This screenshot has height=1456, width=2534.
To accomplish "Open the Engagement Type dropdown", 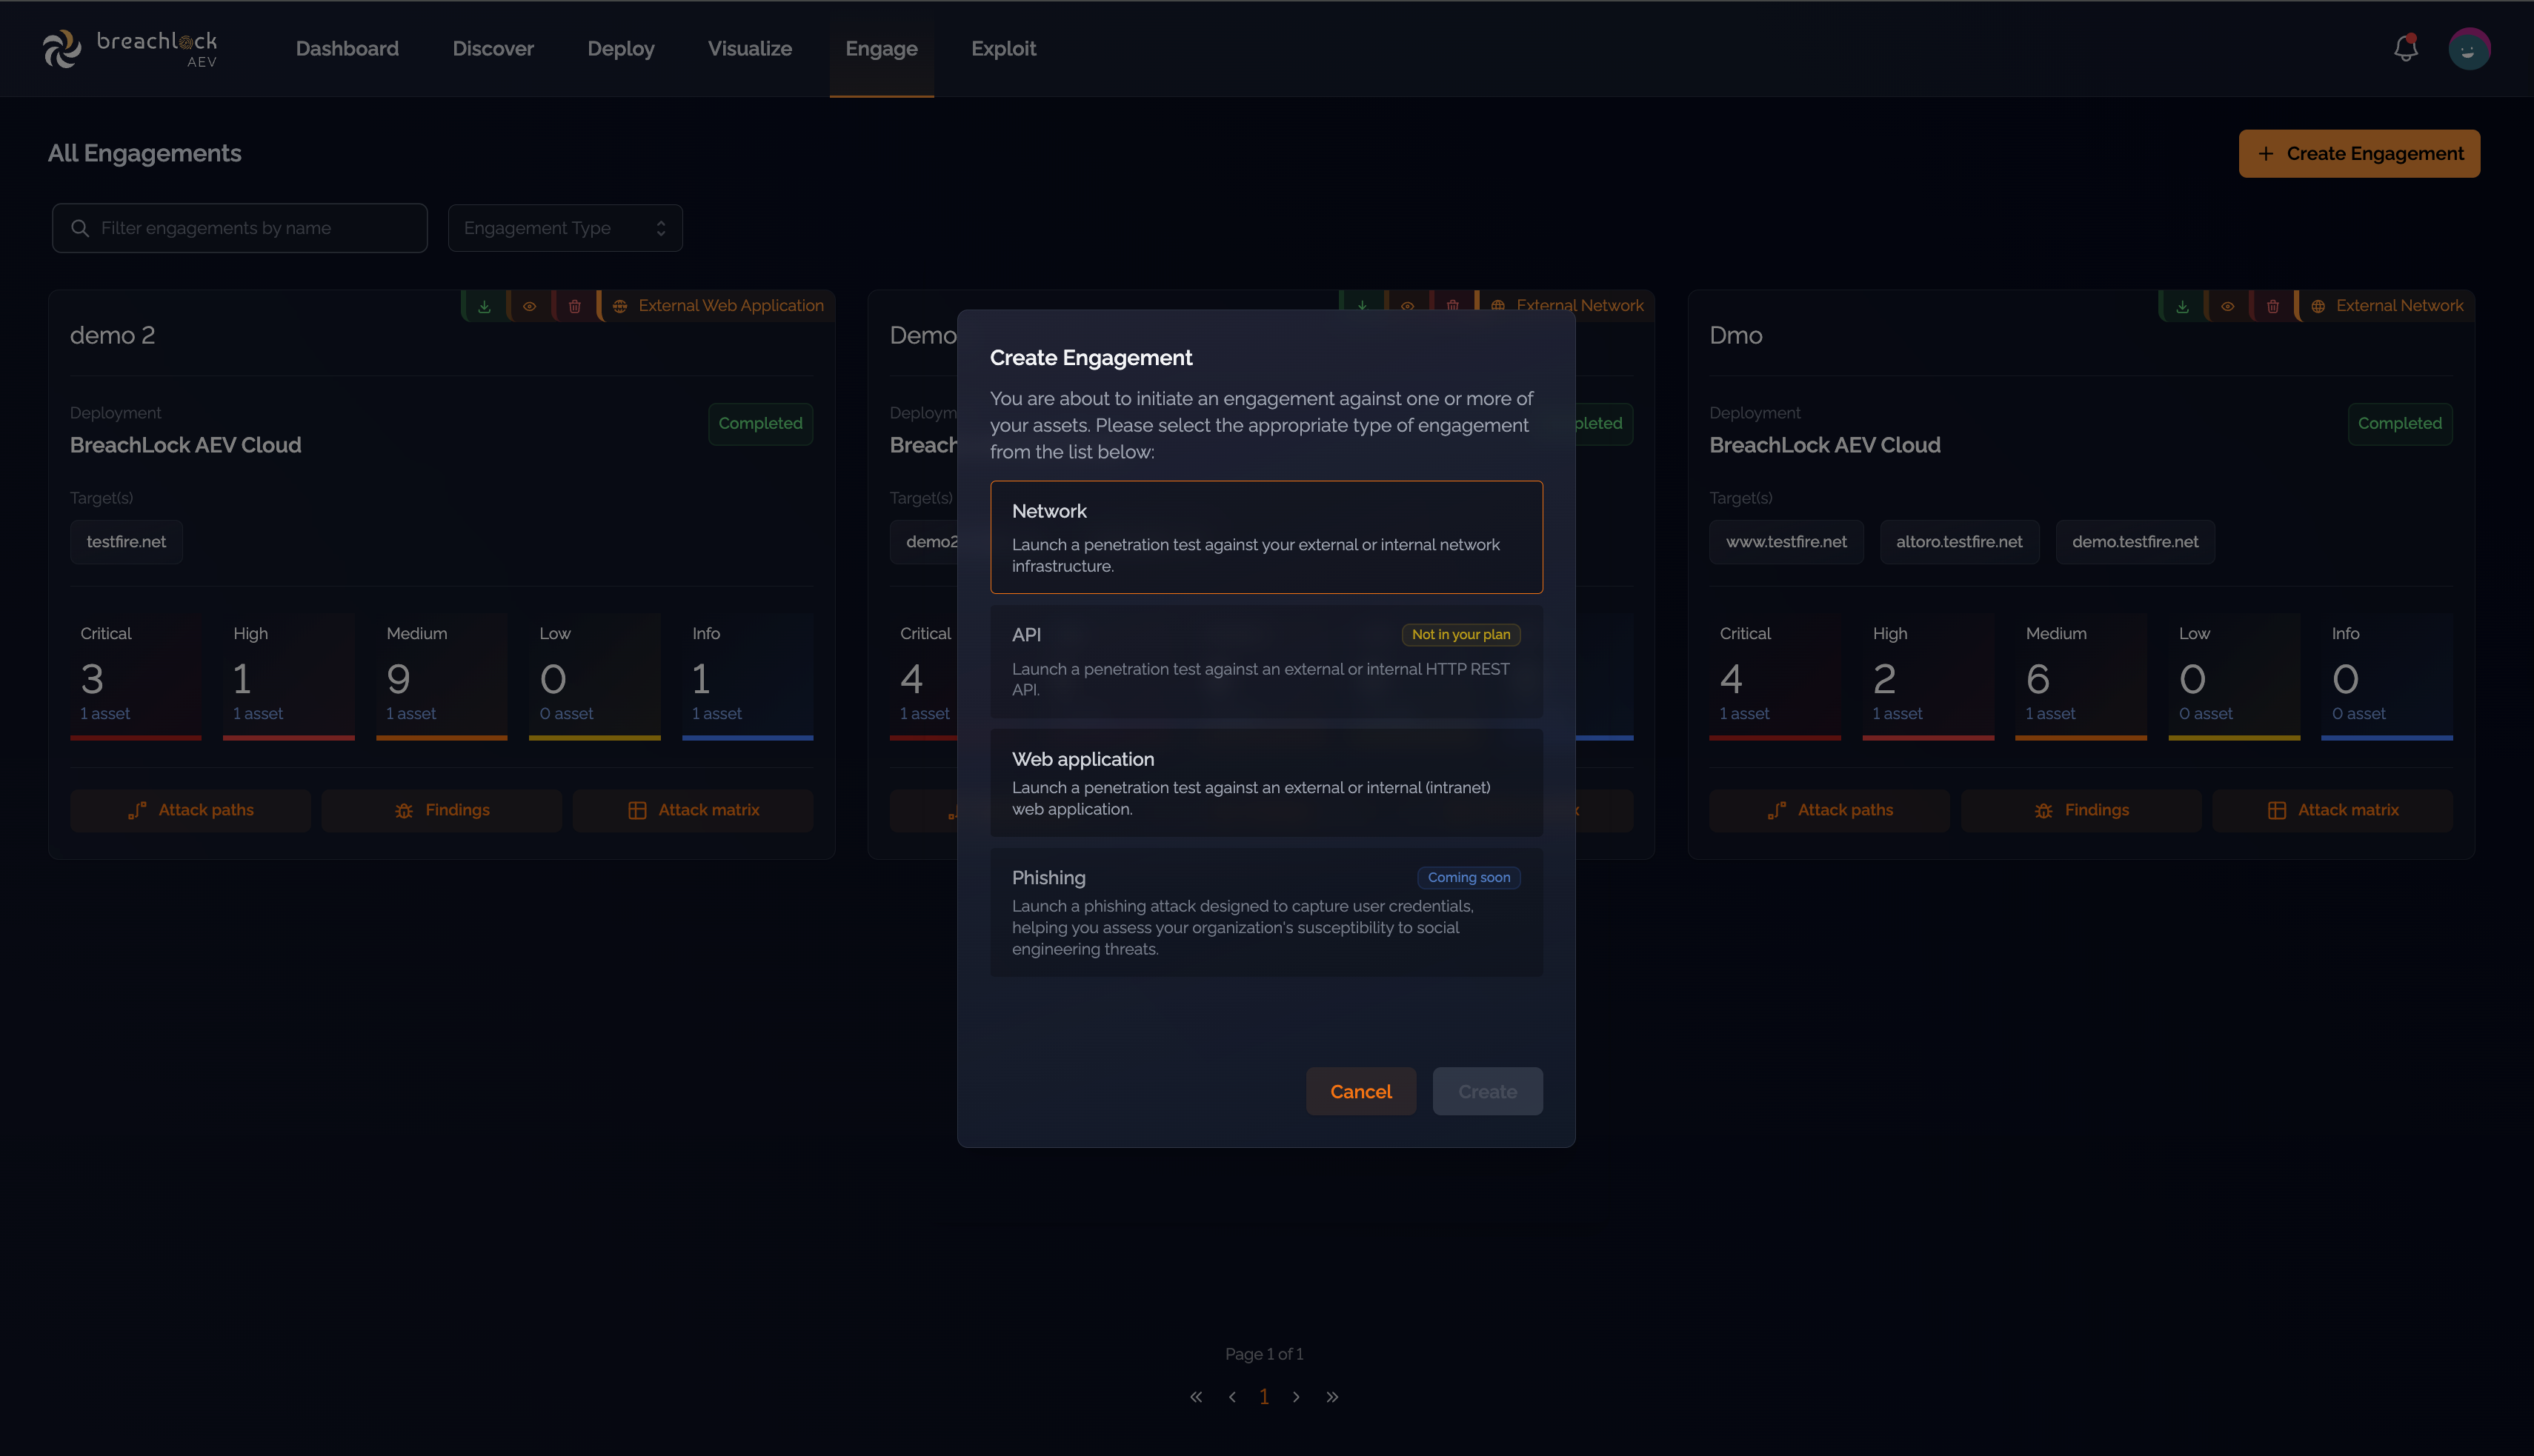I will (x=565, y=228).
